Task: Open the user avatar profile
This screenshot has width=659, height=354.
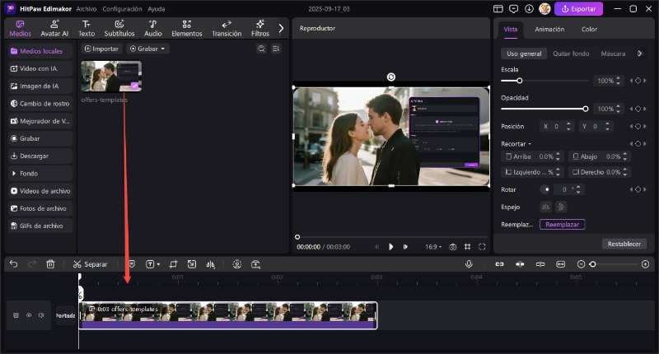Action: (544, 9)
